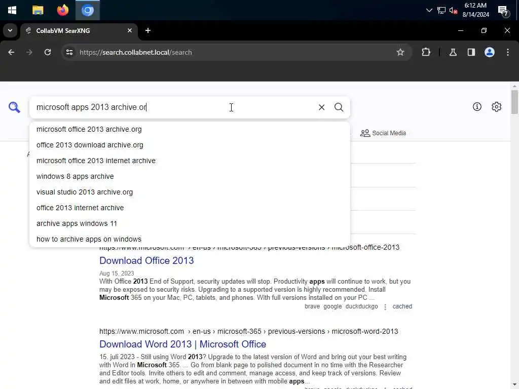This screenshot has height=389, width=519.
Task: Open Chrome Labs flask icon
Action: click(x=453, y=52)
